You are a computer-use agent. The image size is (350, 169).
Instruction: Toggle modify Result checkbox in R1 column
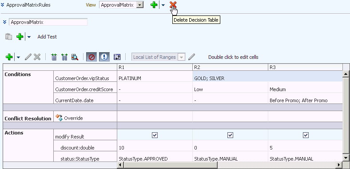point(155,135)
